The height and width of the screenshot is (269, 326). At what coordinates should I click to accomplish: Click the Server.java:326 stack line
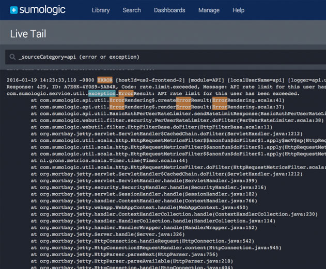coord(107,234)
